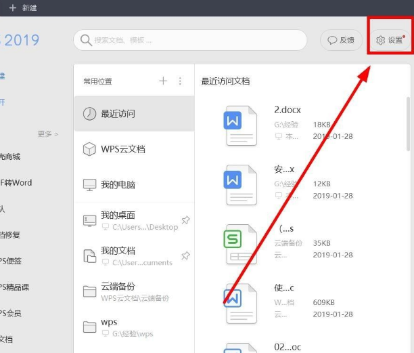Open the wps folder under G:\经验
The height and width of the screenshot is (353, 414).
click(x=135, y=327)
